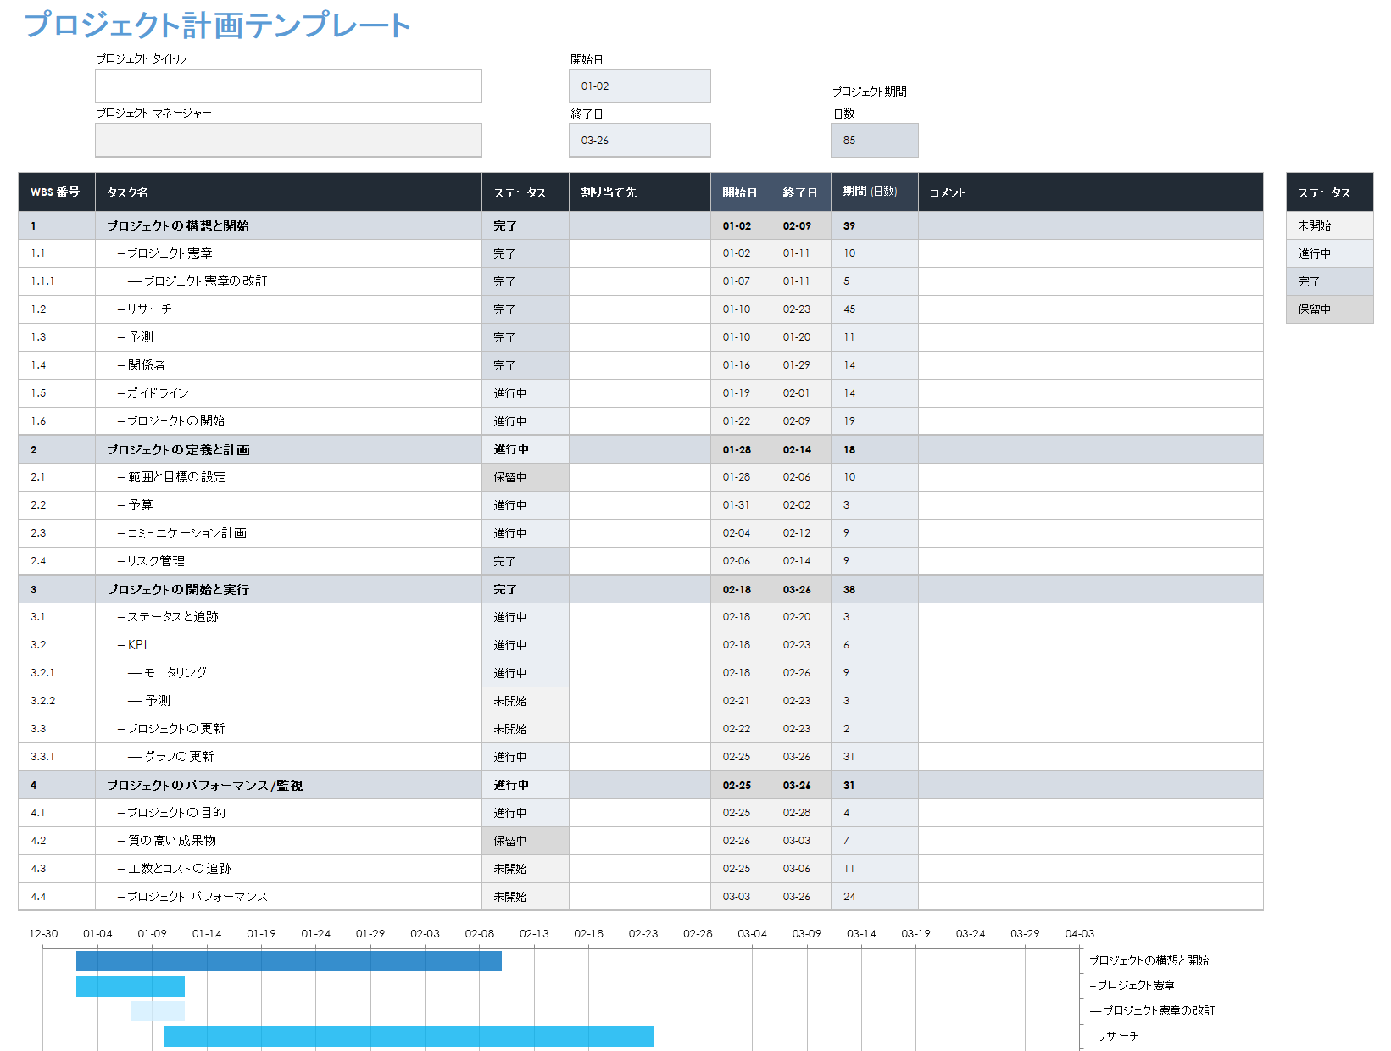Click the プロジェクト マネージャー input field
The width and height of the screenshot is (1391, 1051).
288,140
